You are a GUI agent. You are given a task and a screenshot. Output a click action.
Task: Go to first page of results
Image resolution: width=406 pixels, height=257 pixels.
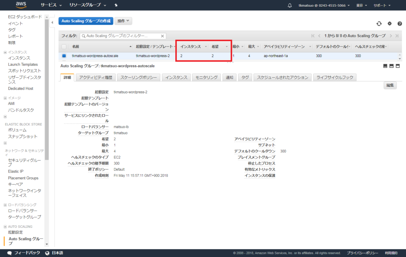(313, 36)
